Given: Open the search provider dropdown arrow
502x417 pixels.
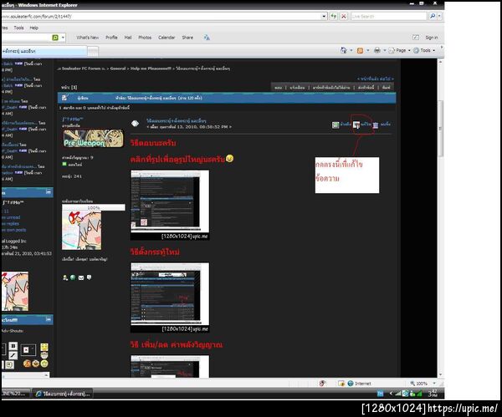Looking at the screenshot, I should (x=439, y=16).
